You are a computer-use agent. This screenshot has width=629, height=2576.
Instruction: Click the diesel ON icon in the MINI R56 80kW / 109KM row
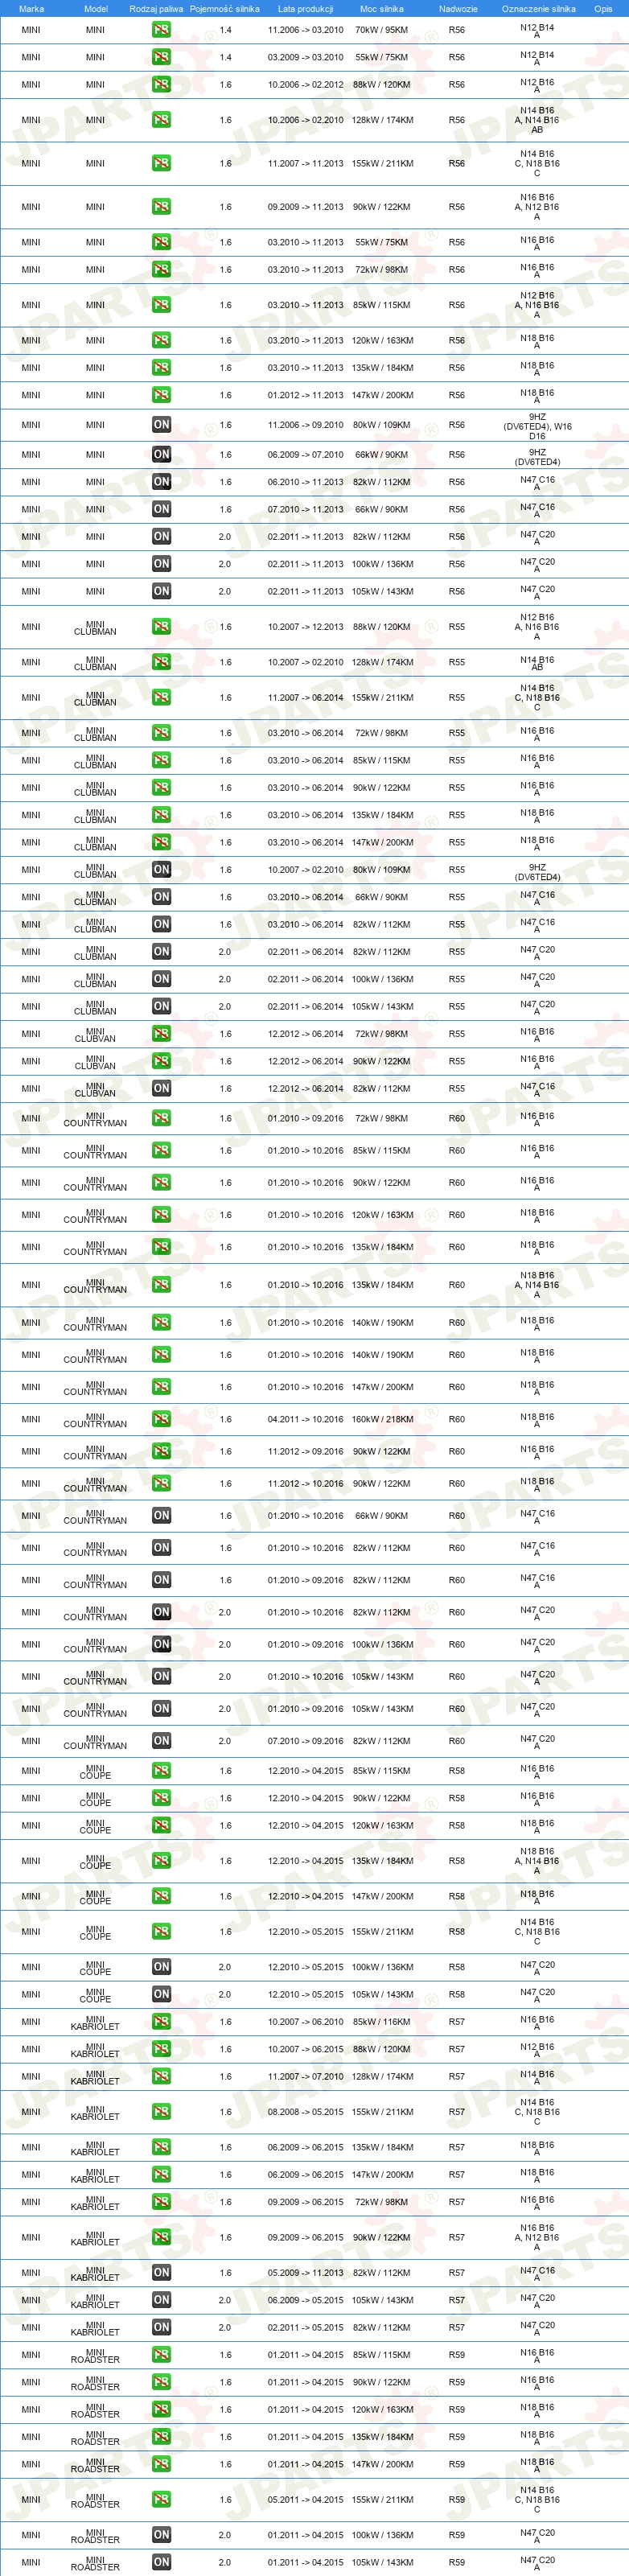161,425
